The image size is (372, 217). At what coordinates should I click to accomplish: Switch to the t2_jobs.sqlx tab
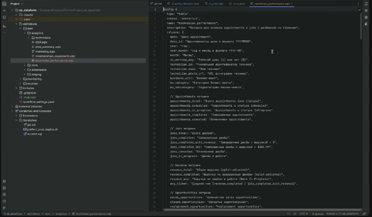click(x=216, y=4)
